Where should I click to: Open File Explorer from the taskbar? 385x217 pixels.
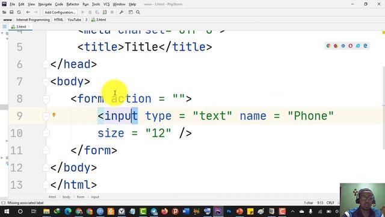(x=46, y=212)
